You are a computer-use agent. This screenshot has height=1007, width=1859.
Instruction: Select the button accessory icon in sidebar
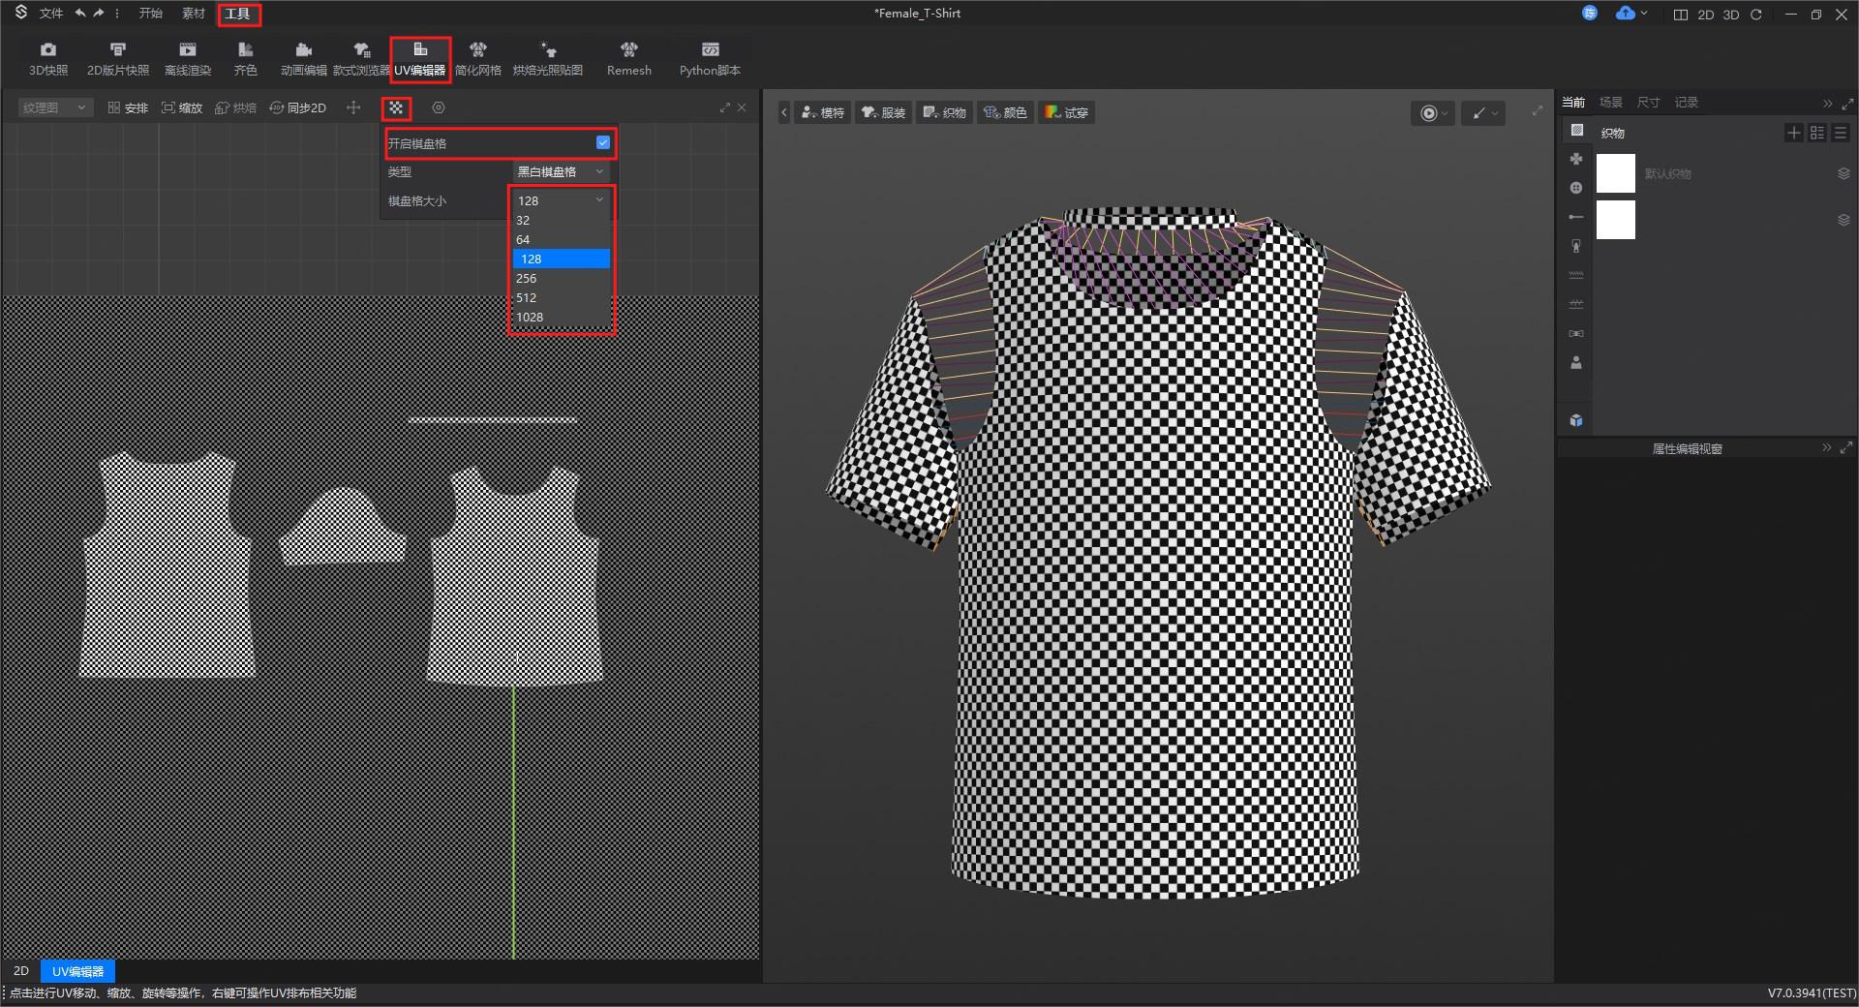[1576, 188]
